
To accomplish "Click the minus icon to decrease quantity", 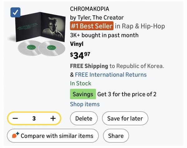I will [x=15, y=118].
